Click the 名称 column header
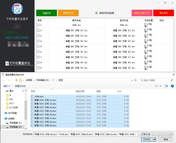The height and width of the screenshot is (143, 176). (33, 91)
